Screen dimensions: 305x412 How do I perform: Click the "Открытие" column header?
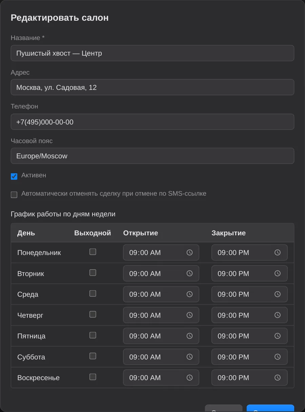tap(141, 233)
